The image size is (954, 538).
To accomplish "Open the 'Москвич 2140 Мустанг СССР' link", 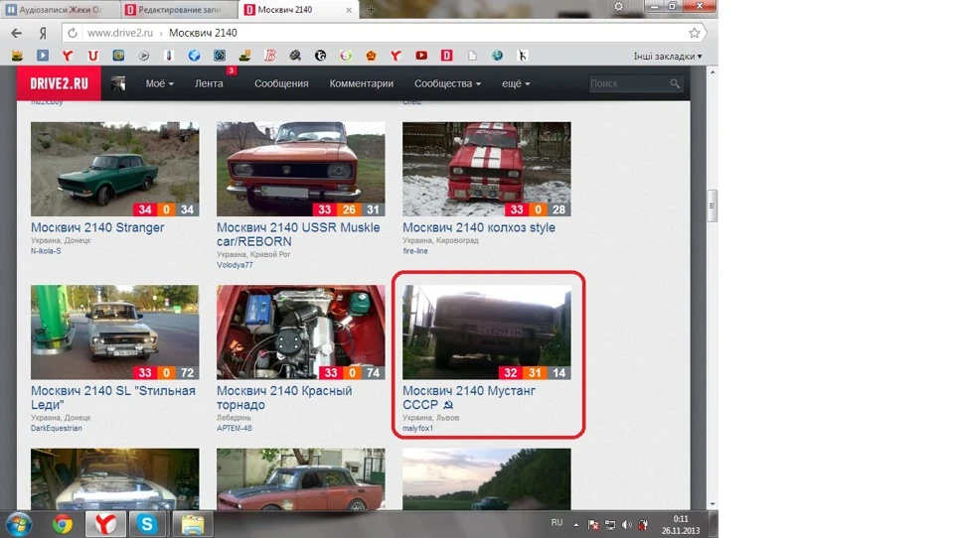I will (469, 398).
